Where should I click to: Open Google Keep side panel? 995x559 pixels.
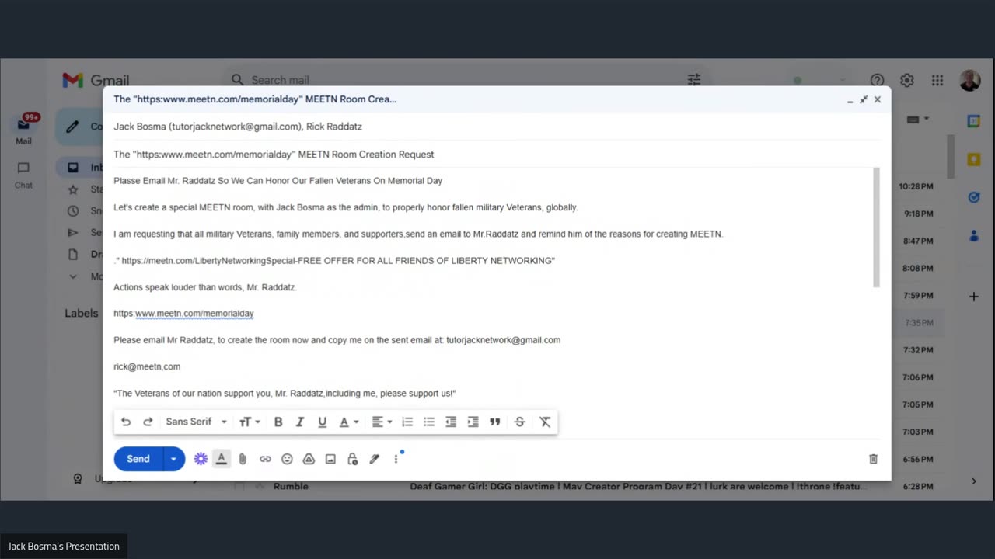(974, 159)
